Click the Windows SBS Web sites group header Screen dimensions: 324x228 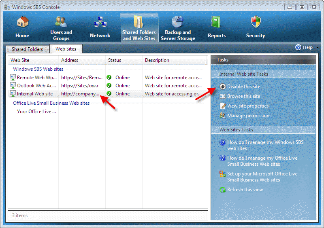pyautogui.click(x=38, y=69)
